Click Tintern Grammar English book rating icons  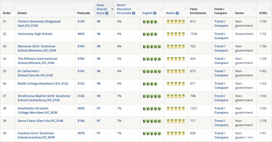[x=150, y=22]
